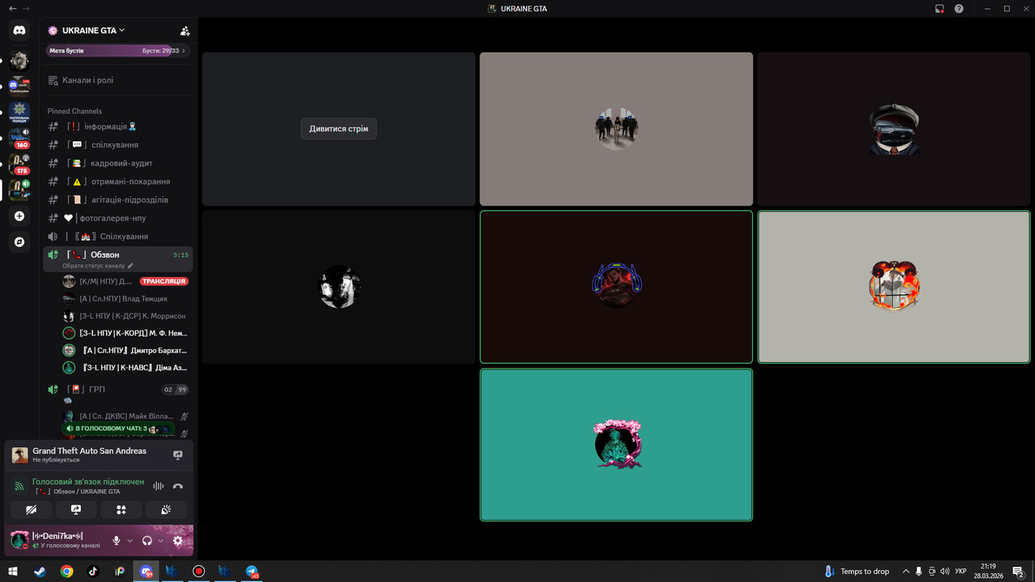This screenshot has width=1035, height=582.
Task: Open the Discover servers compass icon
Action: click(x=19, y=242)
